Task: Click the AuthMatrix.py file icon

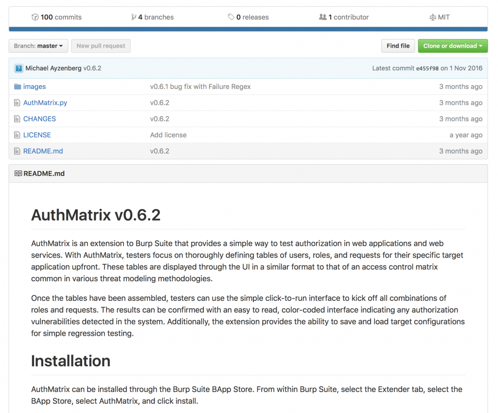Action: click(x=17, y=103)
